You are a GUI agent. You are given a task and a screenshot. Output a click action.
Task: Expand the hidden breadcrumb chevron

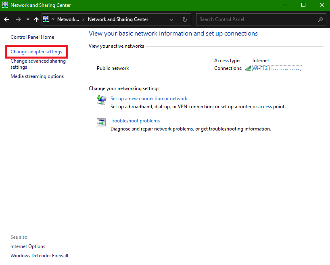tap(53, 19)
